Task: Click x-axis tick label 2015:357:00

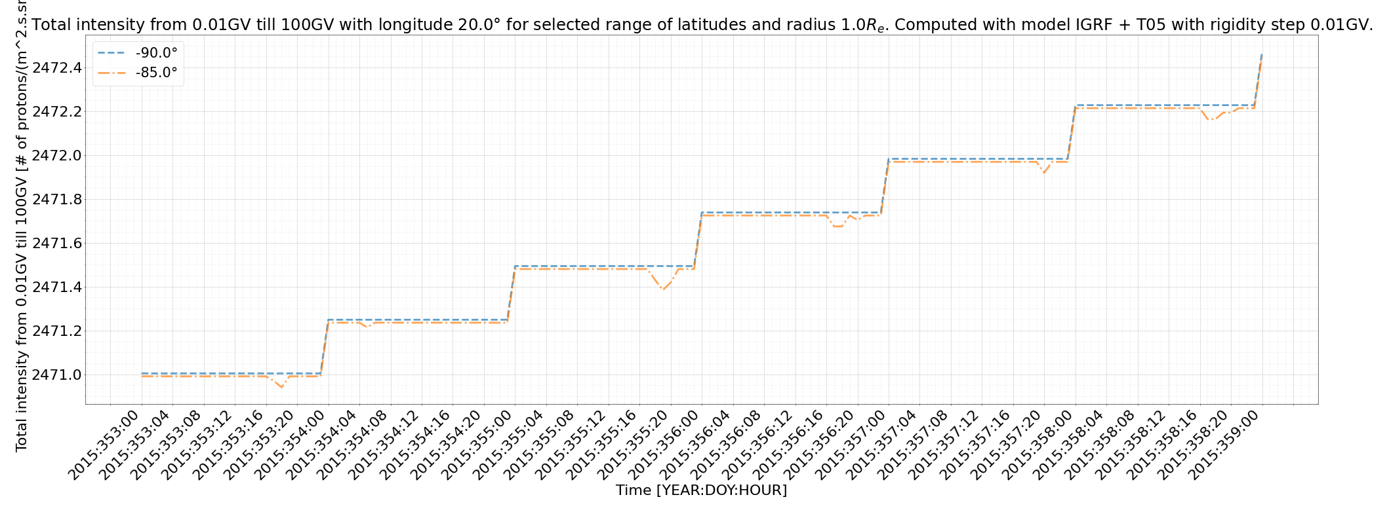Action: click(852, 445)
